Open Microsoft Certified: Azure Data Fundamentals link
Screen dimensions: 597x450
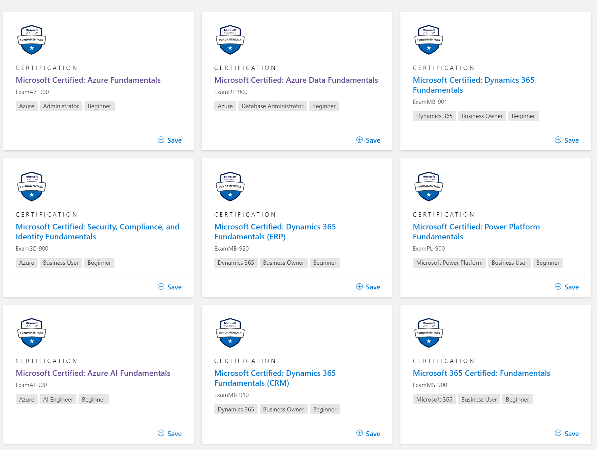[296, 80]
